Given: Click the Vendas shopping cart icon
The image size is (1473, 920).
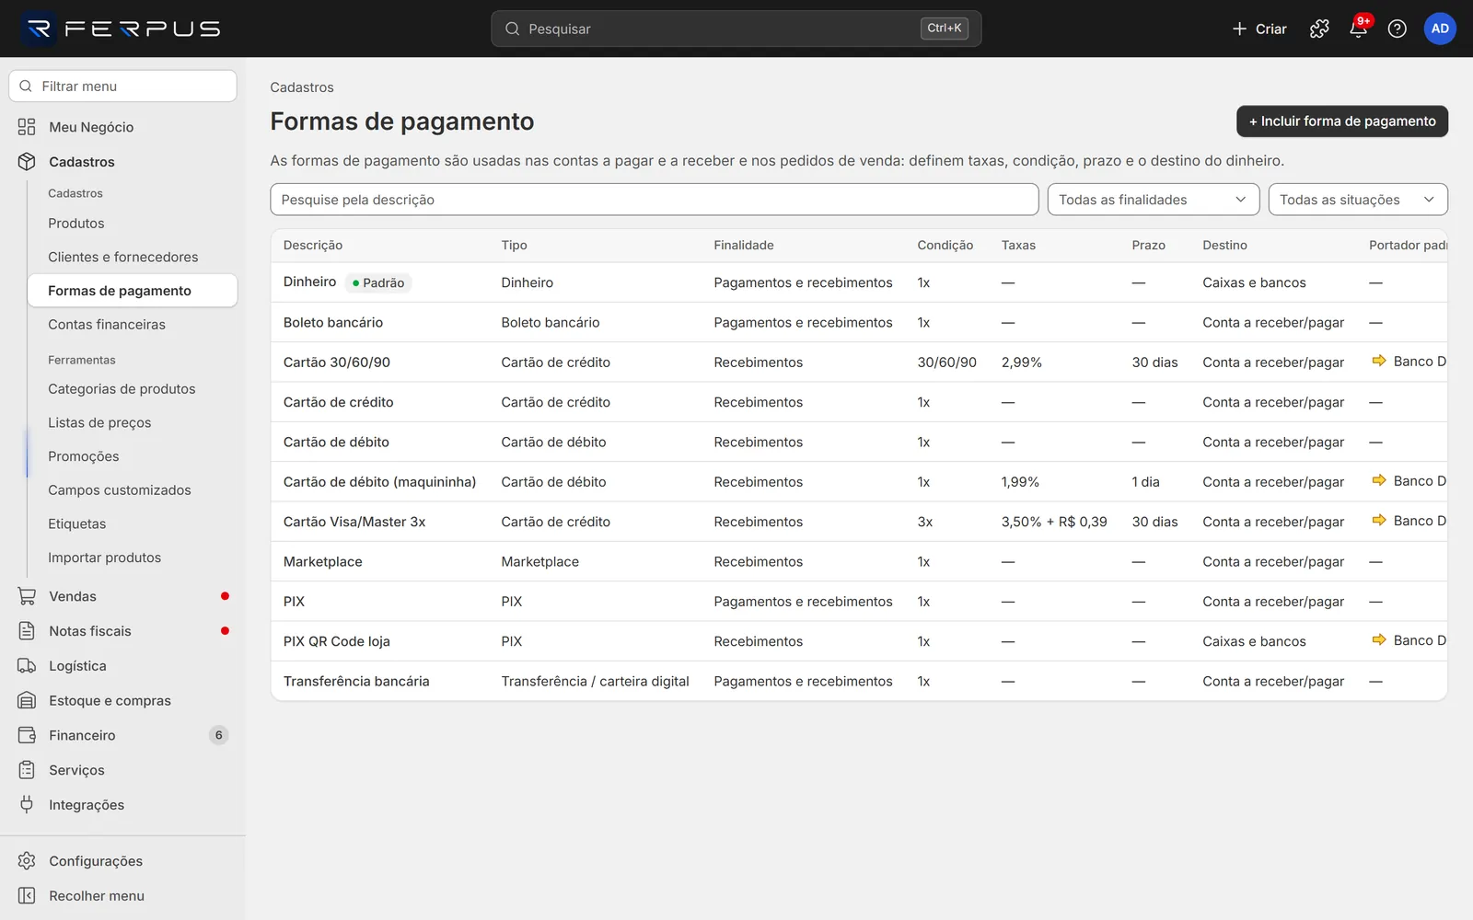Looking at the screenshot, I should click(27, 596).
